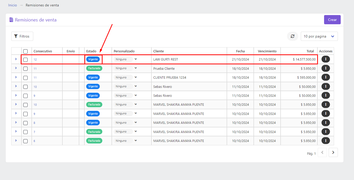Open actions menu for consecutivo 6 row
Screen dimensions: 354x180
pos(326,140)
